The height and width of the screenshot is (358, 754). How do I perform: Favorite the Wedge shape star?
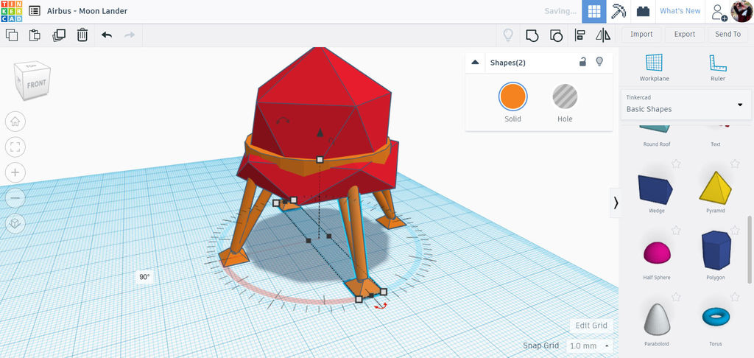(676, 164)
